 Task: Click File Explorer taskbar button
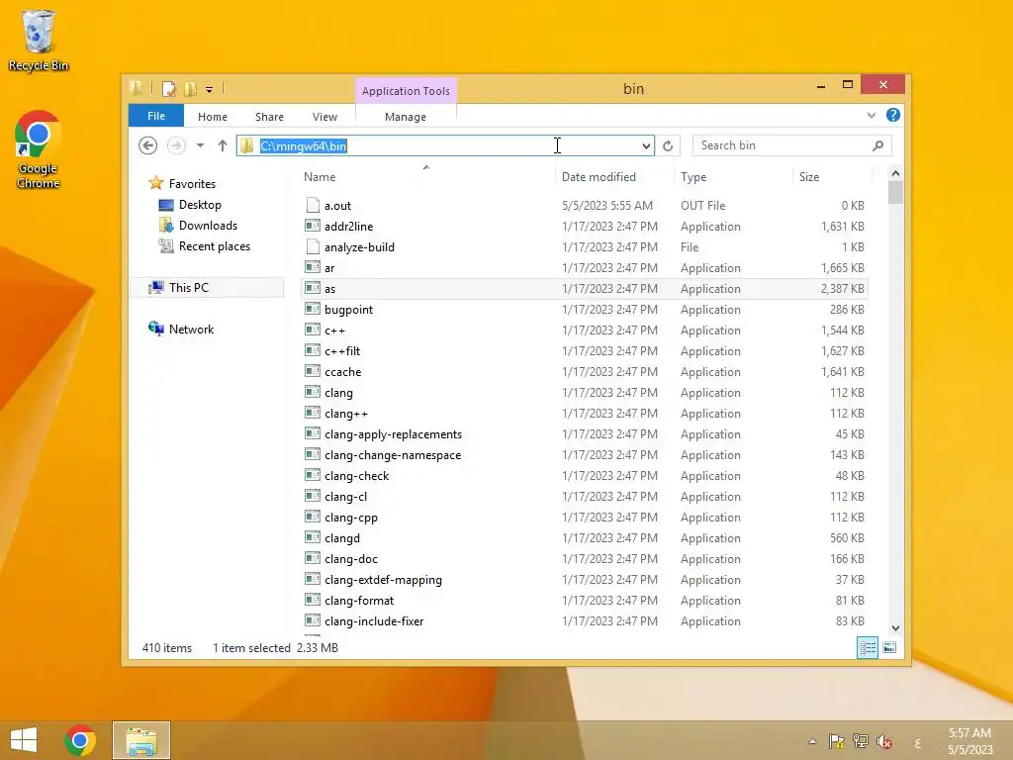pos(141,740)
